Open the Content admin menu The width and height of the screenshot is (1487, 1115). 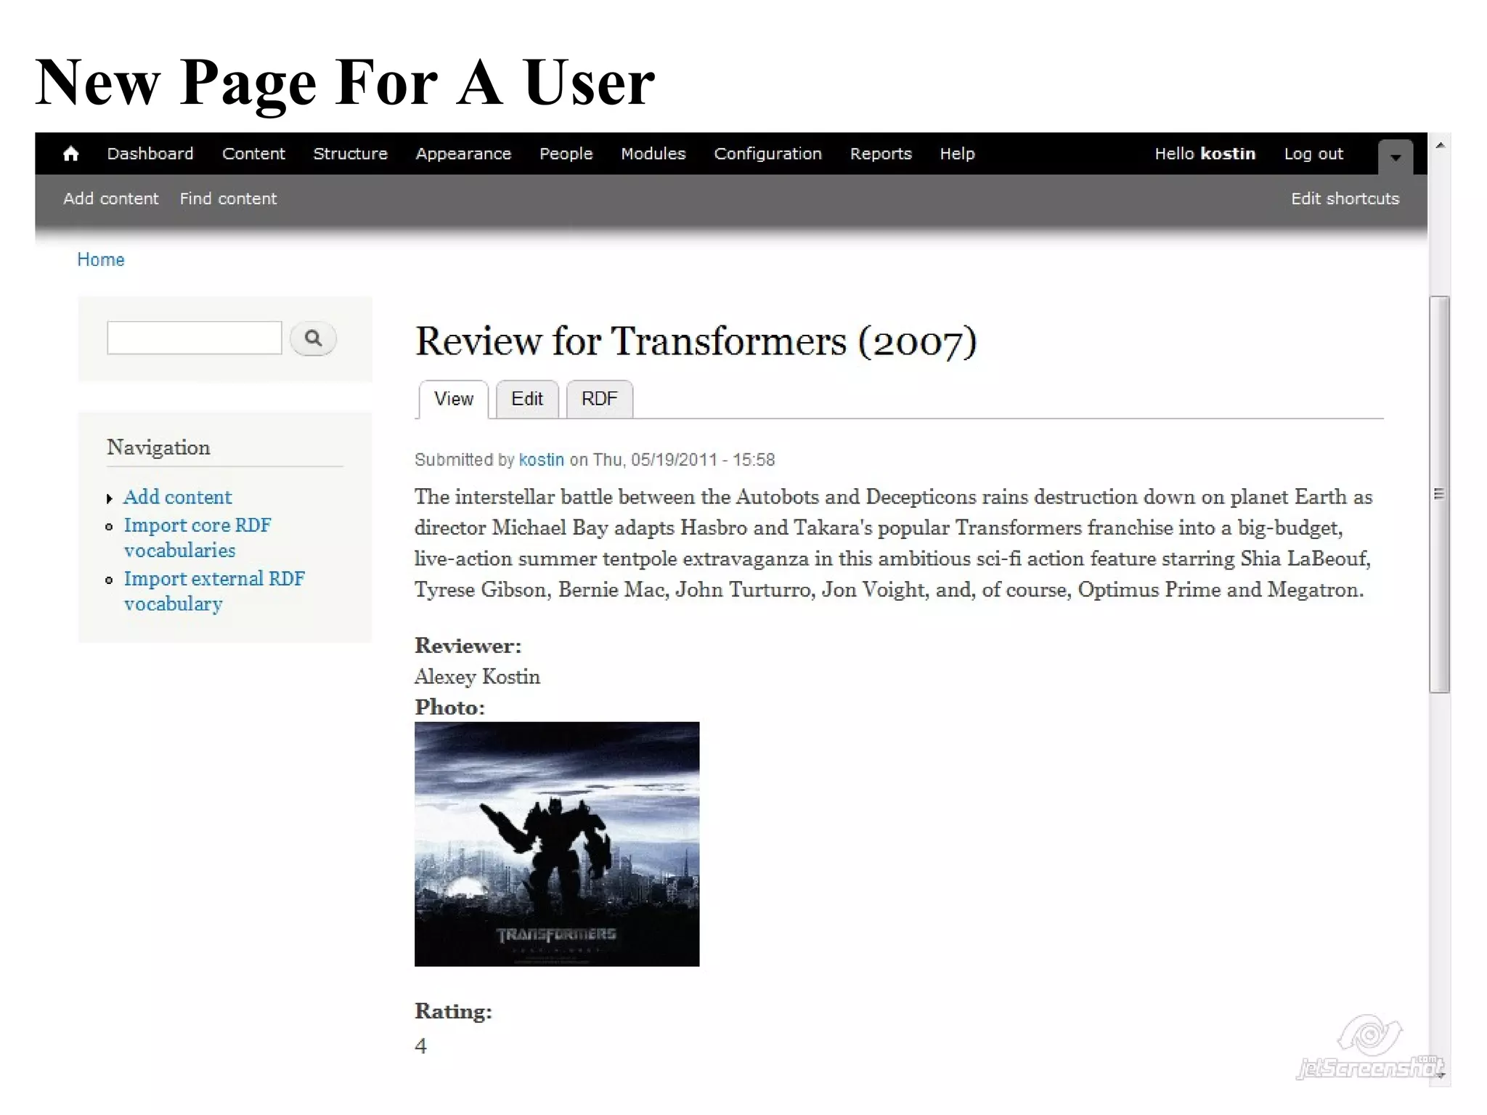point(253,154)
